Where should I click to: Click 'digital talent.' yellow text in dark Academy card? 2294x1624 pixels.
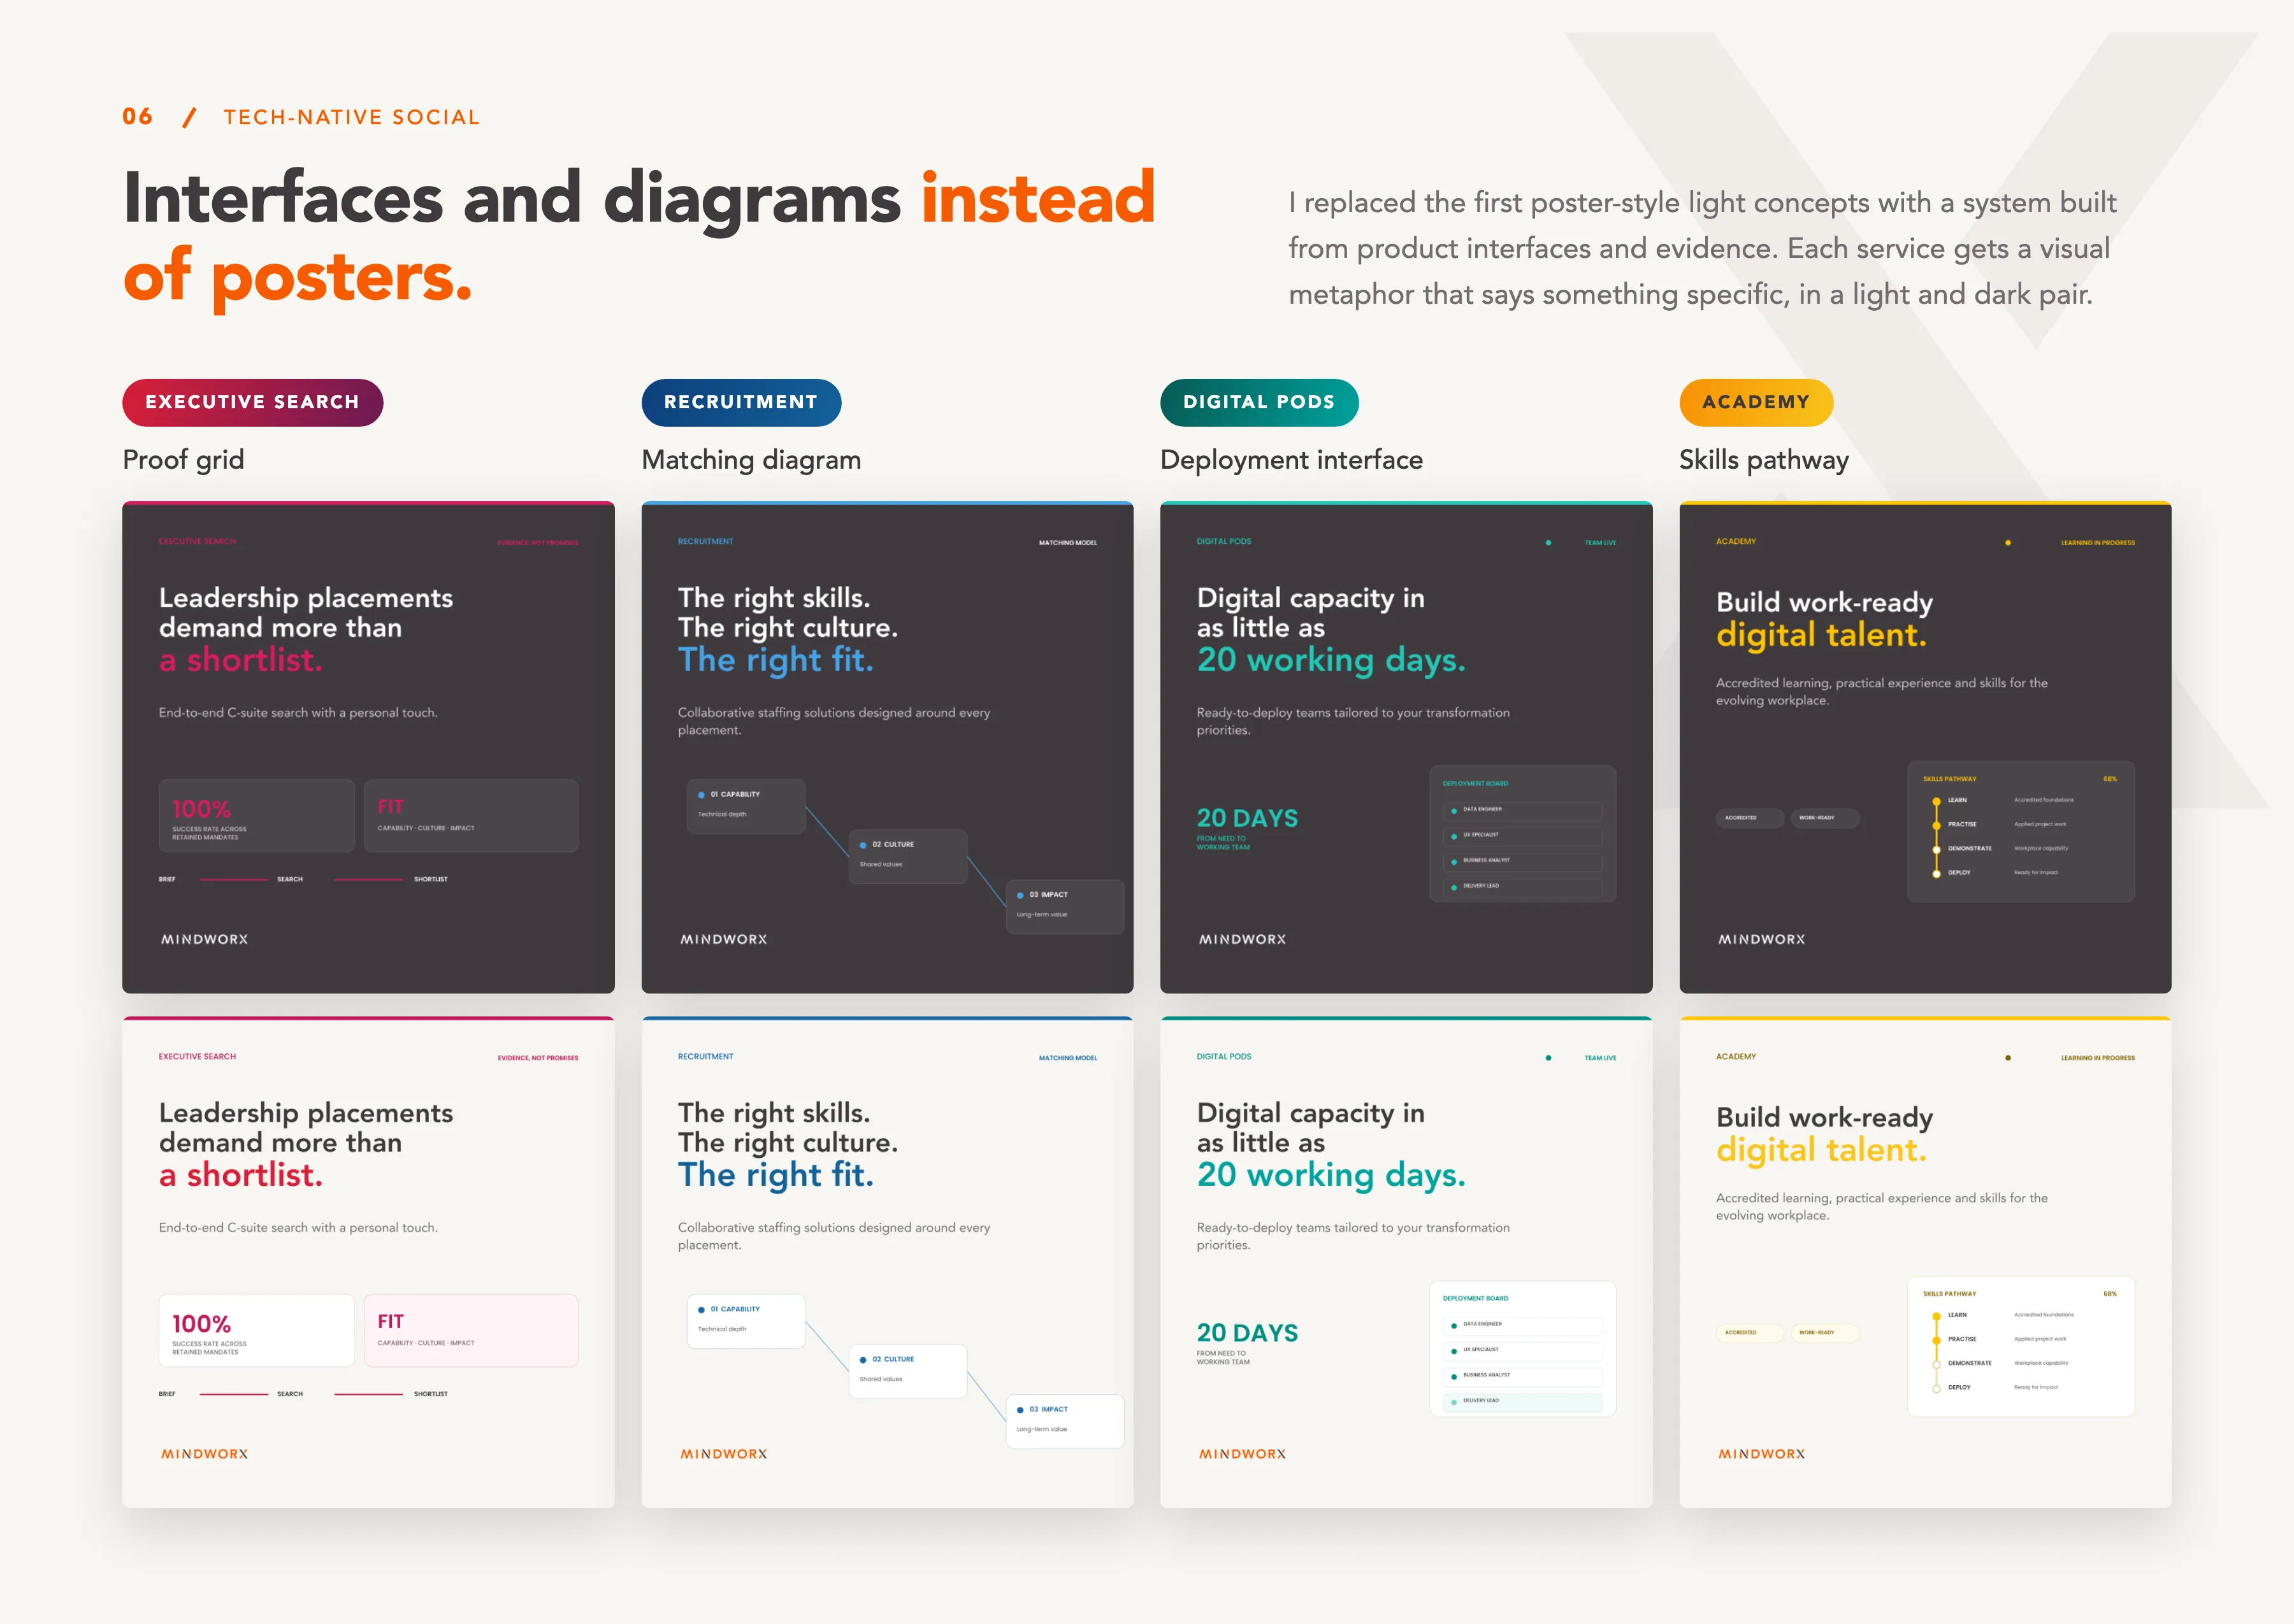1821,636
